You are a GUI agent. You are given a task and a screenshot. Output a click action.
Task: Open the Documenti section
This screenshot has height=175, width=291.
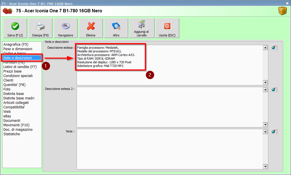click(12, 121)
